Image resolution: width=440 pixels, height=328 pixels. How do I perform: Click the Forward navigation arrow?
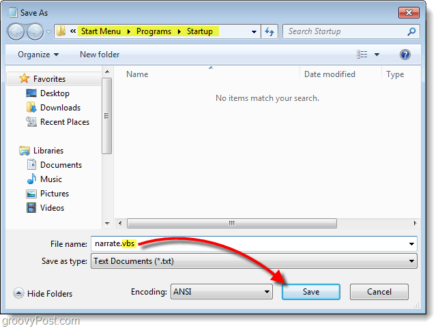35,31
